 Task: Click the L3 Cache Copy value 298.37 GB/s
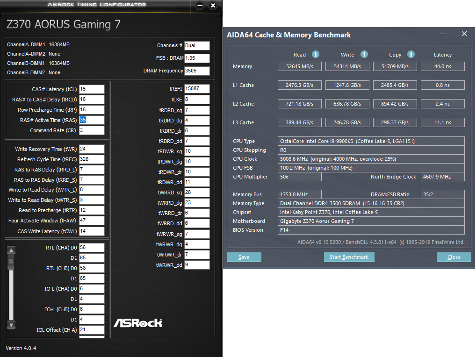(x=395, y=122)
